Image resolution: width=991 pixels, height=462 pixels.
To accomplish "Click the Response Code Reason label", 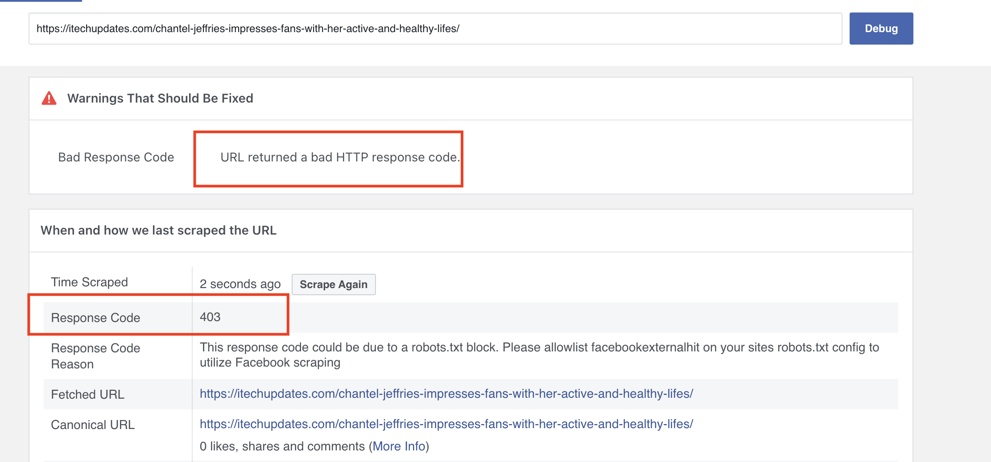I will [95, 356].
